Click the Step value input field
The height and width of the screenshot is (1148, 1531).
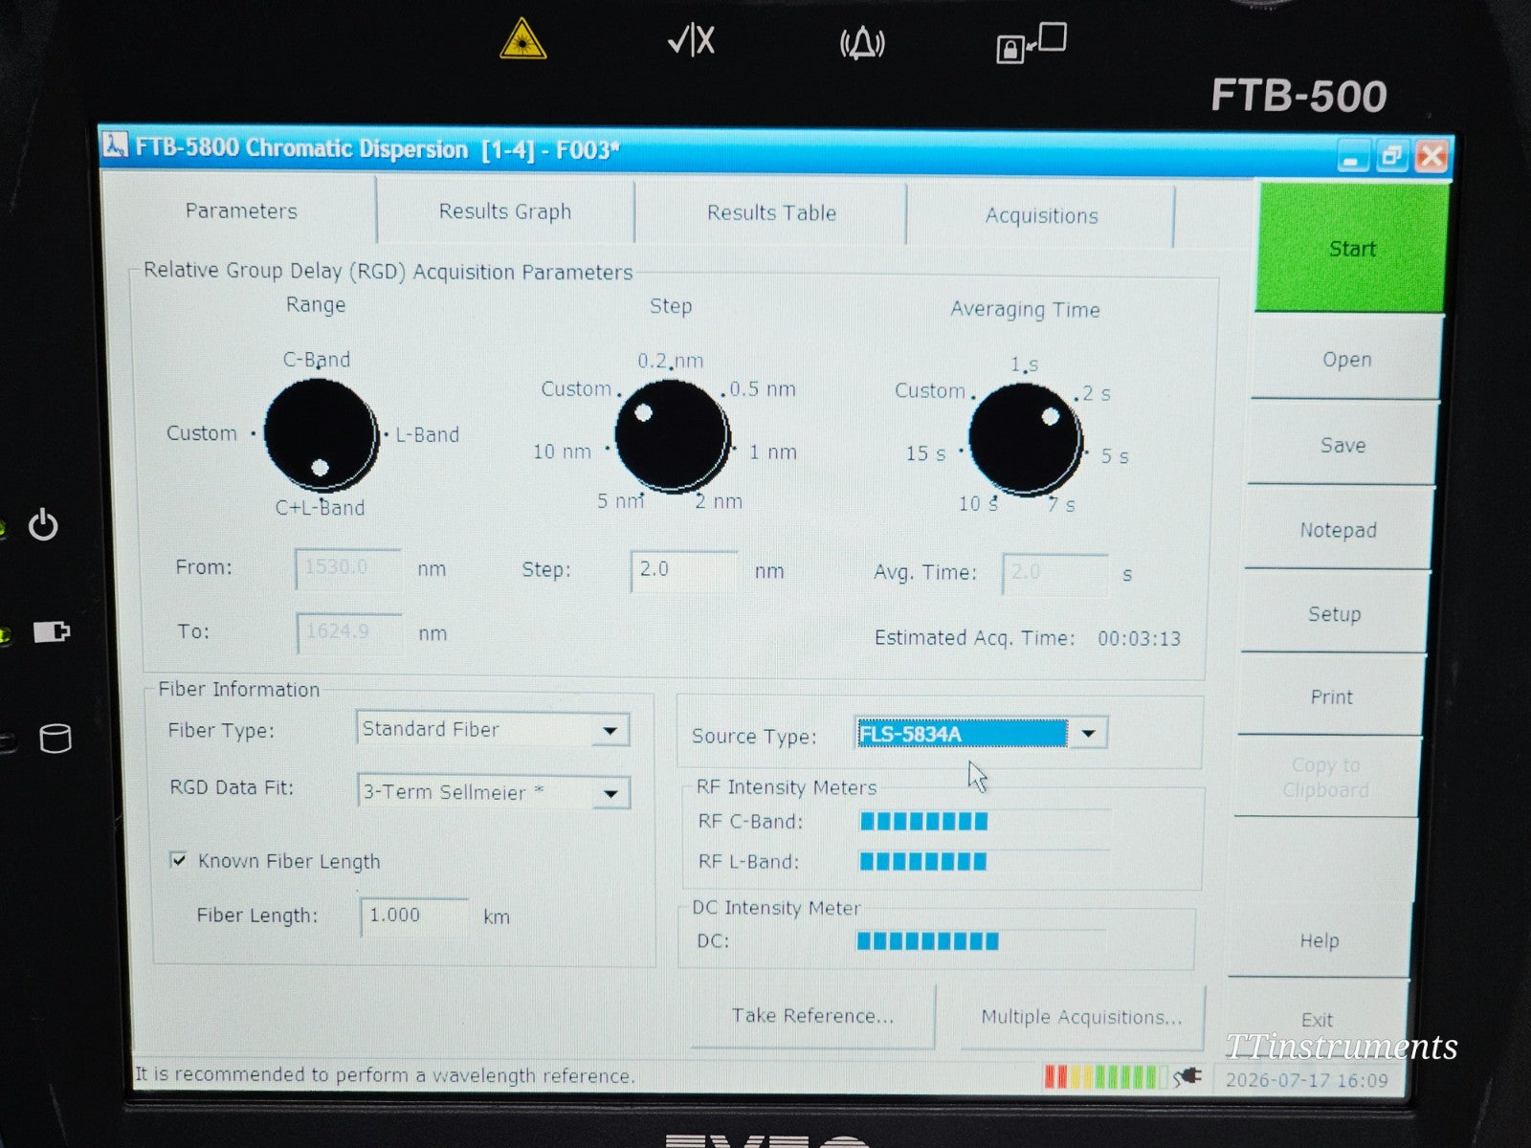click(684, 570)
